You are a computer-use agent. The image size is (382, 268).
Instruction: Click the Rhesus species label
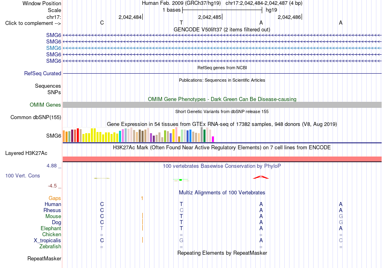coord(52,210)
